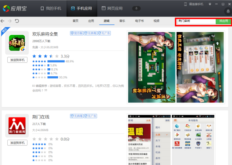Select the 视频 category
The width and height of the screenshot is (232, 165).
tap(157, 21)
